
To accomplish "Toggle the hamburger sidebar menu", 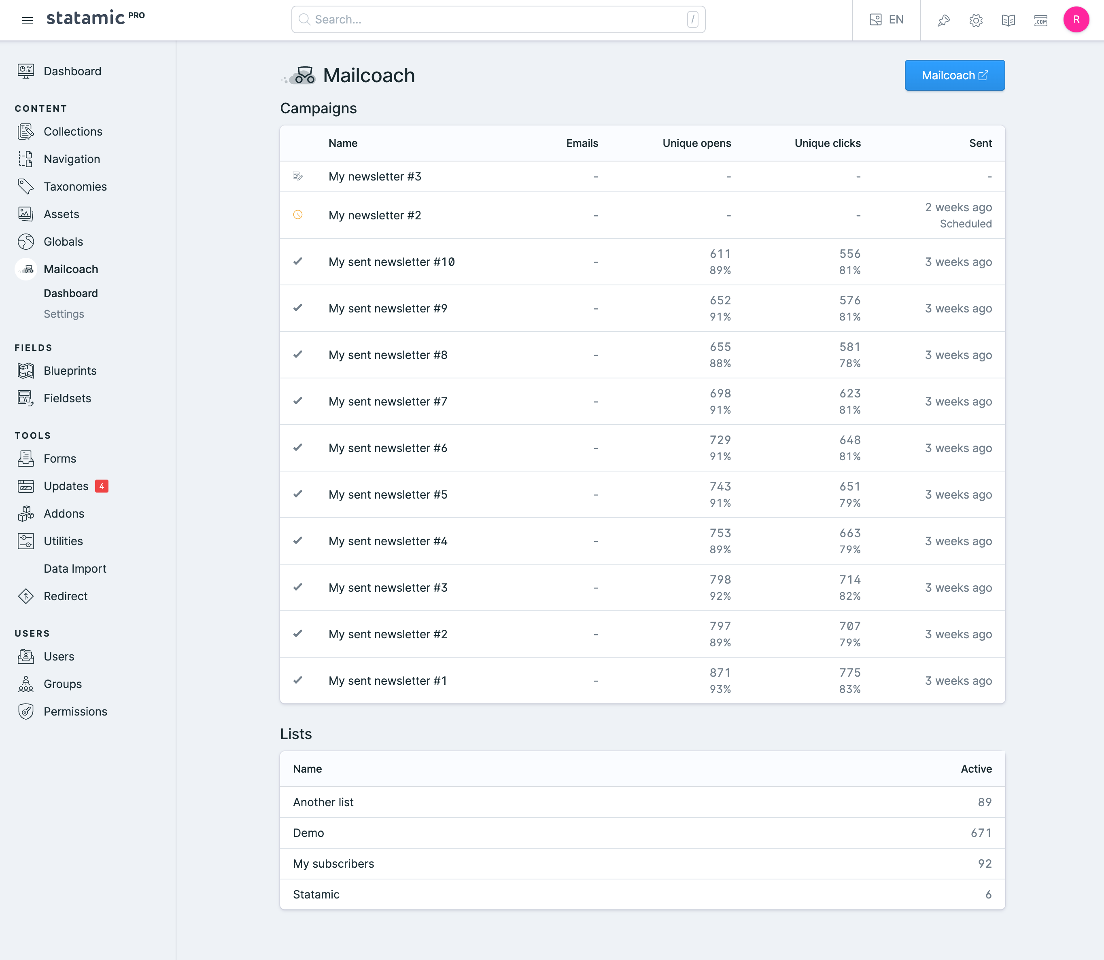I will click(28, 20).
